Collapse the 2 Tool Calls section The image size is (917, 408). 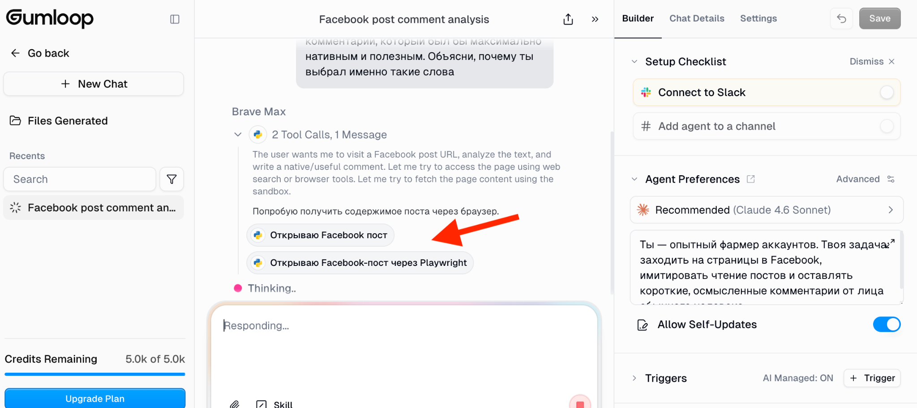pos(238,135)
